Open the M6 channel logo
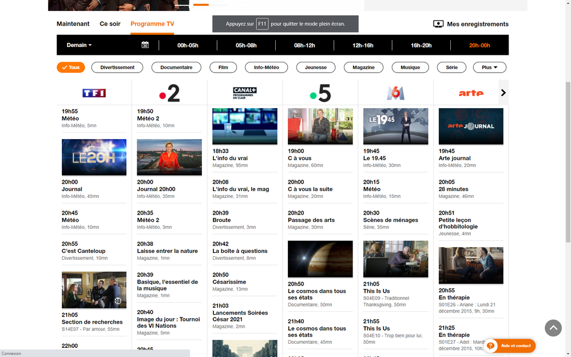Viewport: 571px width, 357px height. [395, 93]
